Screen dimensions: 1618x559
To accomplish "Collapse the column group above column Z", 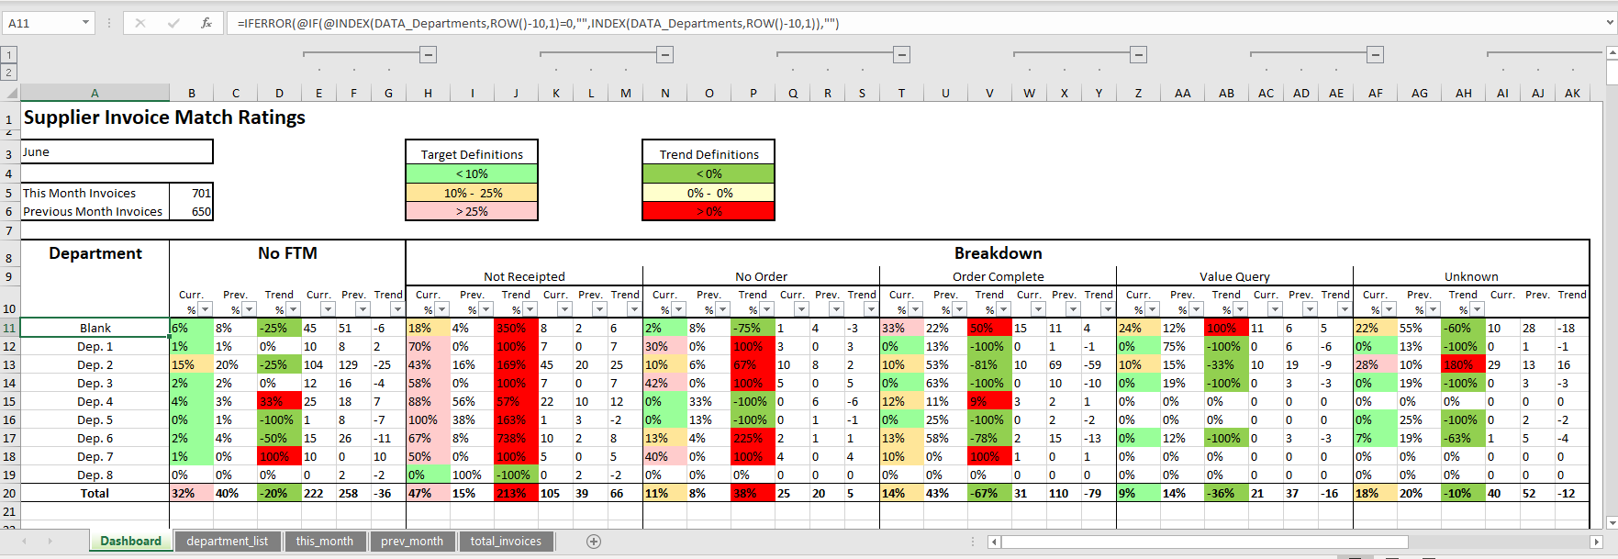I will (x=1138, y=55).
